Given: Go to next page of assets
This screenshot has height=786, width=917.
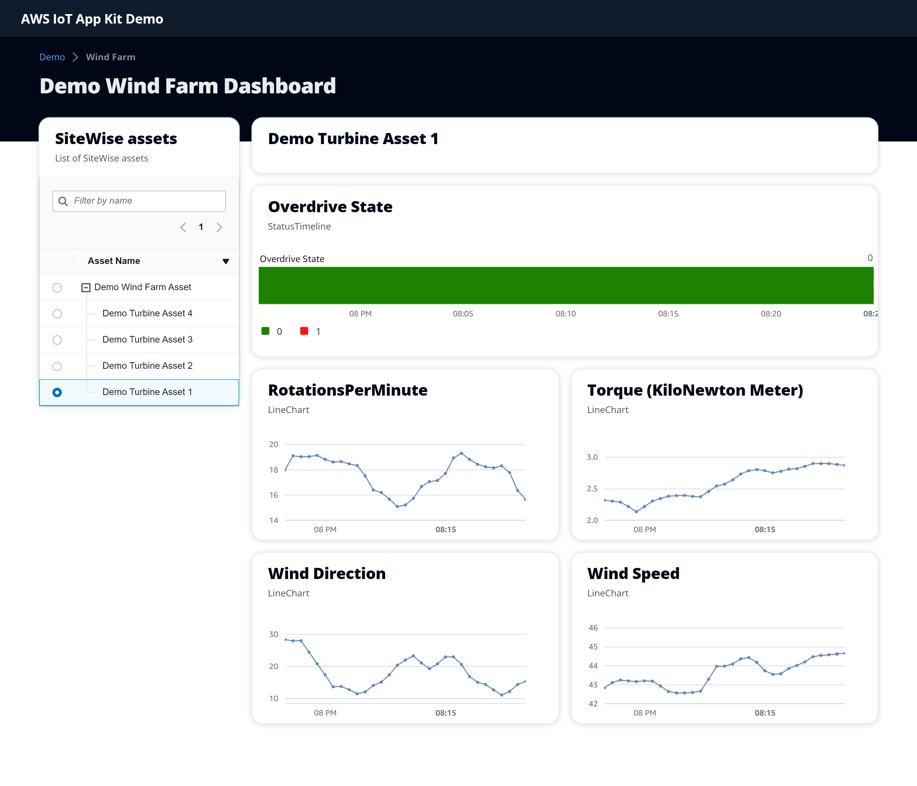Looking at the screenshot, I should (219, 228).
